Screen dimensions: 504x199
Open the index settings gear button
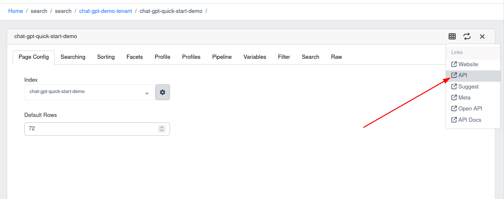click(163, 92)
